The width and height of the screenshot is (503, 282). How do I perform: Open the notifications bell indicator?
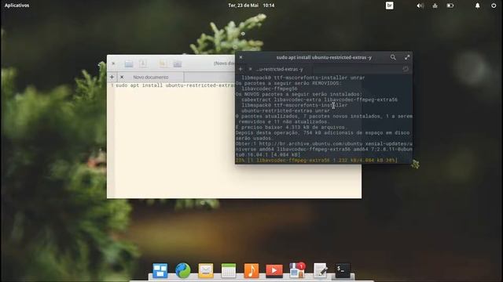(477, 5)
